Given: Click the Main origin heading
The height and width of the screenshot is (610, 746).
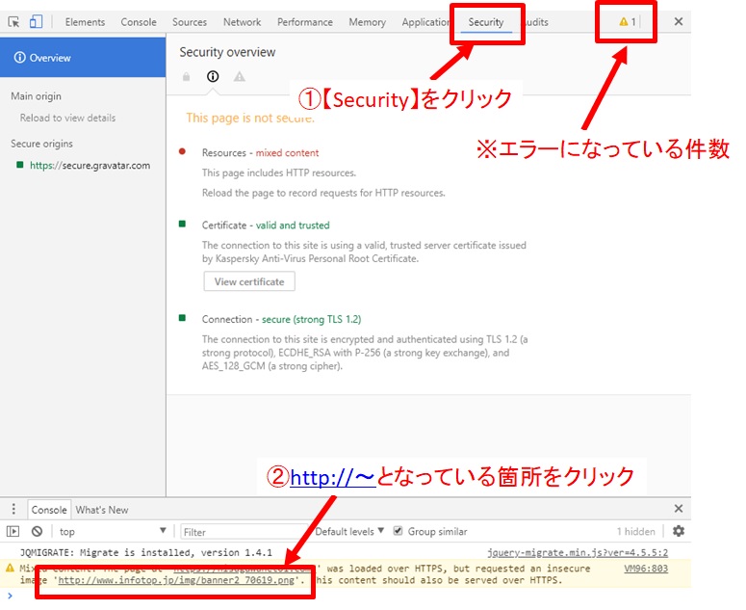Looking at the screenshot, I should pos(37,96).
